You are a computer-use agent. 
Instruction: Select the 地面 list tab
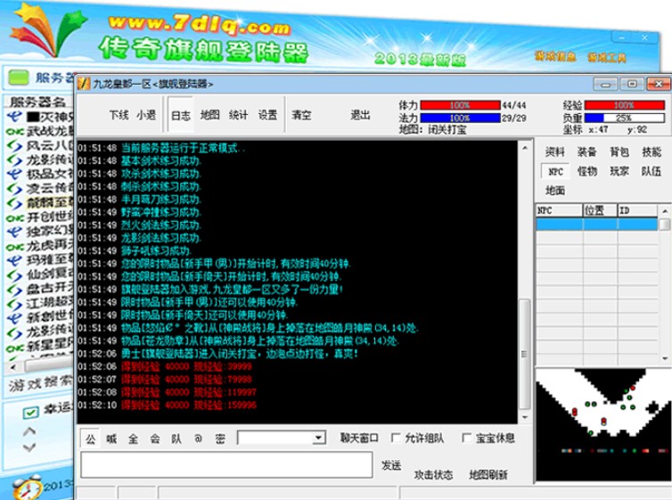(555, 190)
